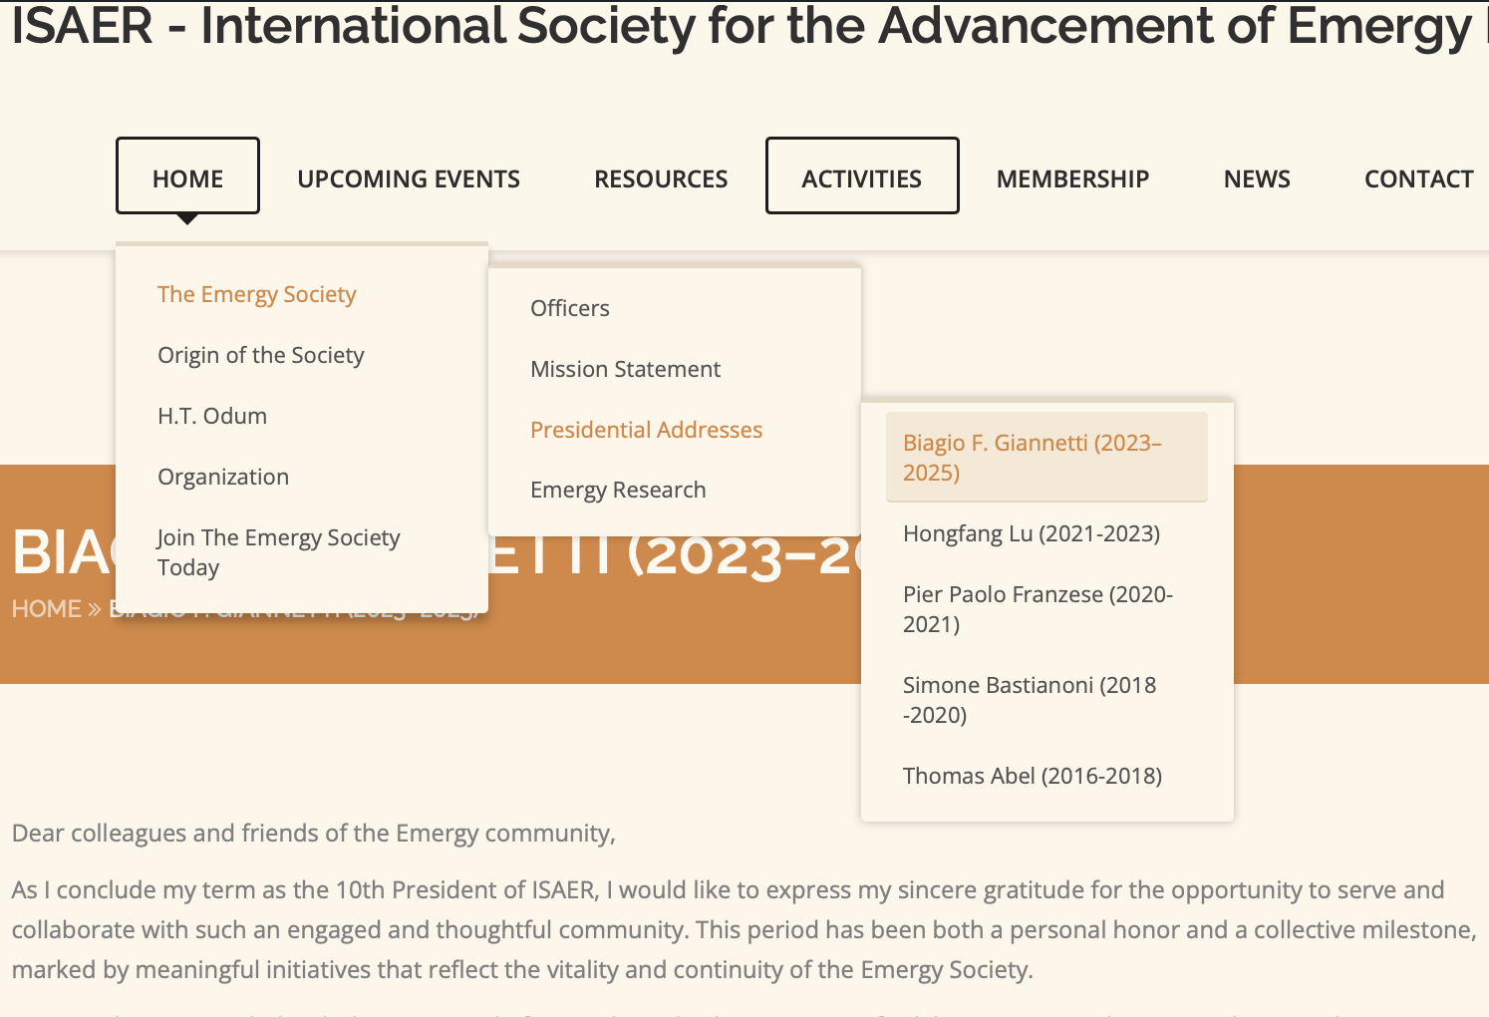The height and width of the screenshot is (1017, 1489).
Task: Select the ACTIVITIES navigation item
Action: tap(861, 178)
